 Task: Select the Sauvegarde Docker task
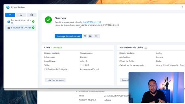pyautogui.click(x=21, y=28)
